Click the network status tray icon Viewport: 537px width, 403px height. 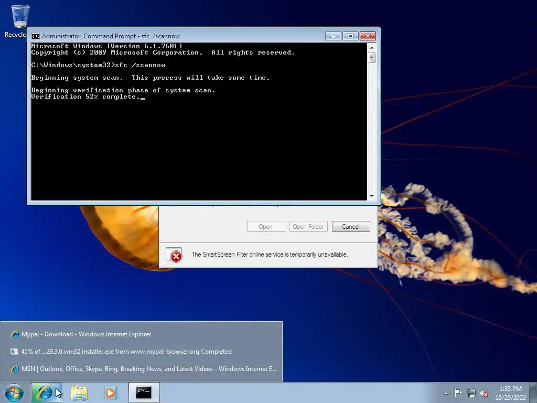471,393
